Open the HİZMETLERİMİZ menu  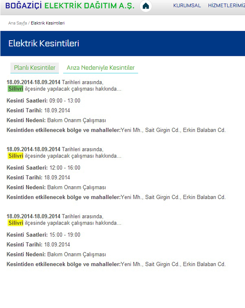click(226, 6)
